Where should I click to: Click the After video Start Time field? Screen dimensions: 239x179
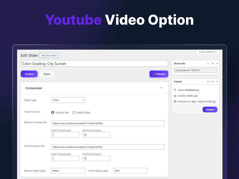pos(65,158)
